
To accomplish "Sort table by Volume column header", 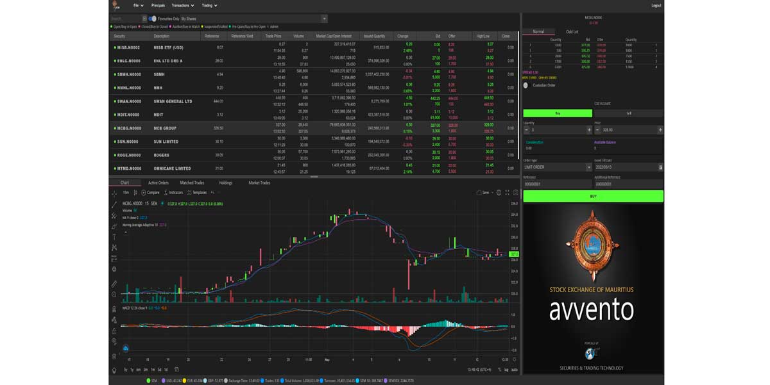I will pyautogui.click(x=298, y=36).
